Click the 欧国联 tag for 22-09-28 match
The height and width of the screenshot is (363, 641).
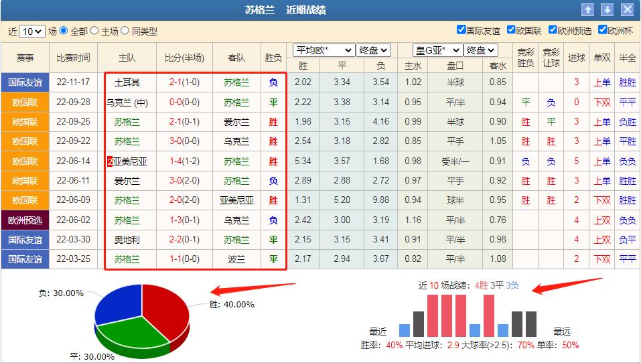25,102
